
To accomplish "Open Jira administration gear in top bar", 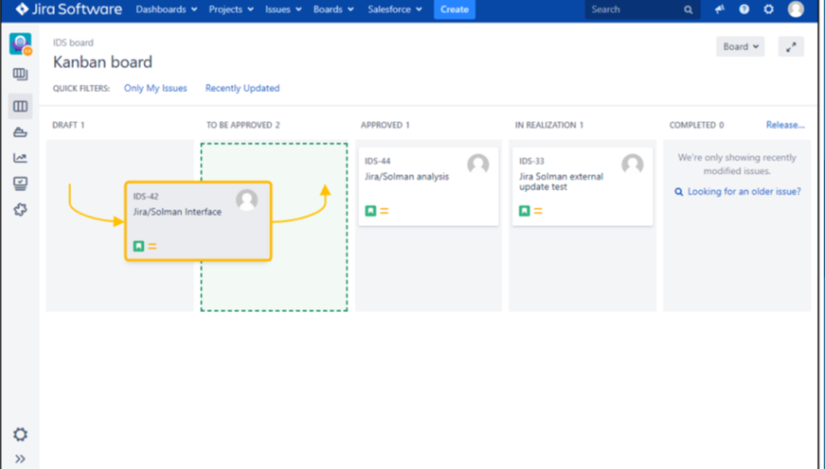I will (768, 9).
